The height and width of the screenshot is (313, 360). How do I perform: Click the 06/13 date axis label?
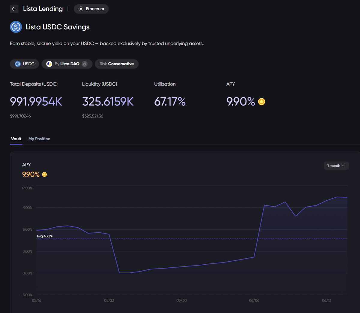click(x=327, y=300)
